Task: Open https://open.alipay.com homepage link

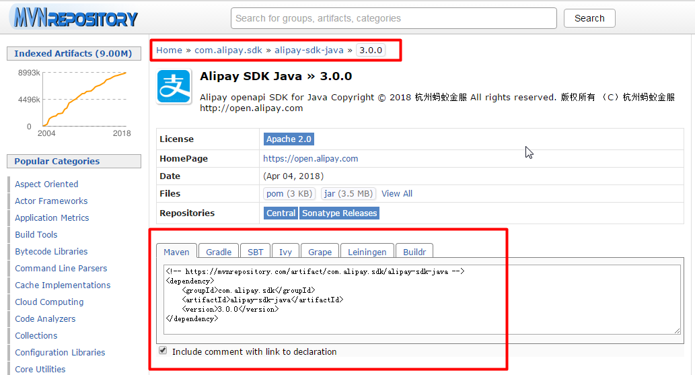Action: click(310, 158)
